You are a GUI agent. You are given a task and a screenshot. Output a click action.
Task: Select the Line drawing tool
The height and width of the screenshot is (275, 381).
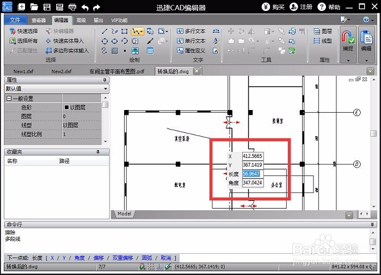pyautogui.click(x=105, y=31)
